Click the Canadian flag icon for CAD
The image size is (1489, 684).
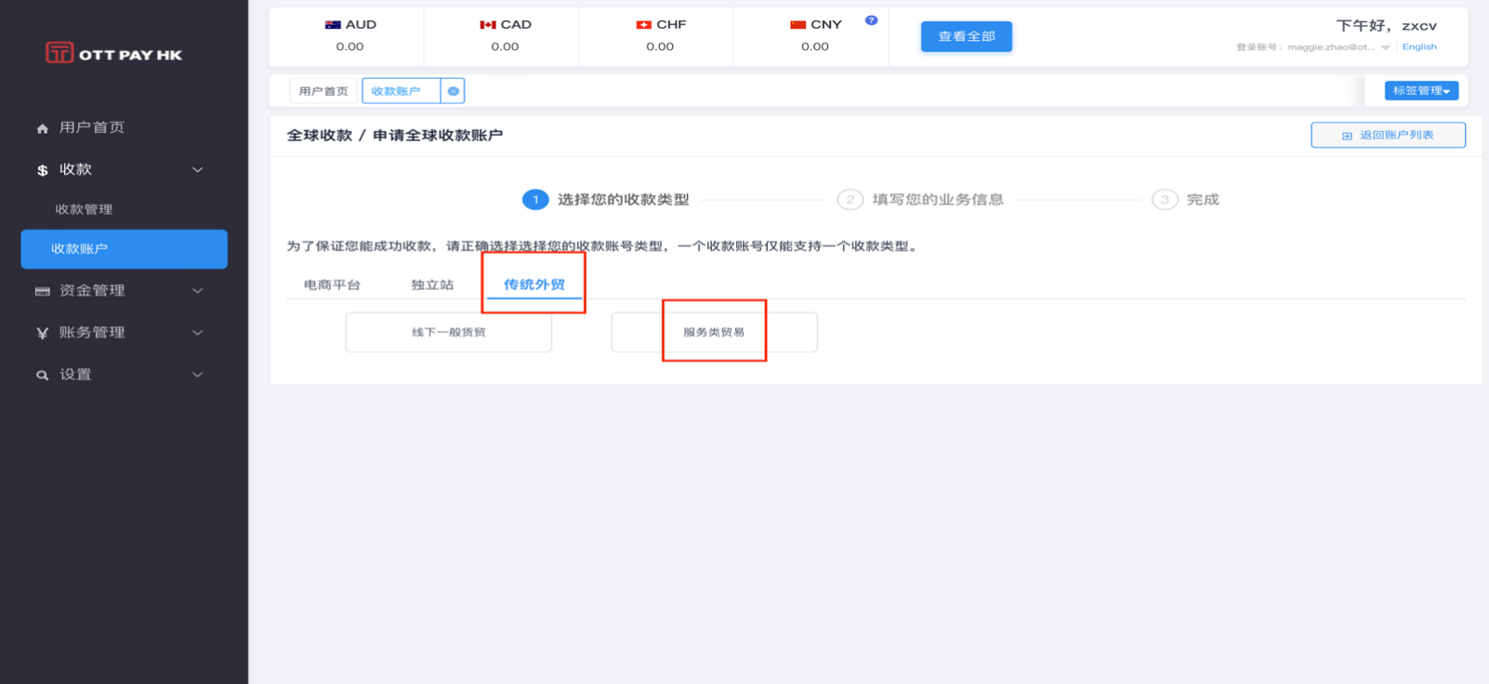(488, 25)
